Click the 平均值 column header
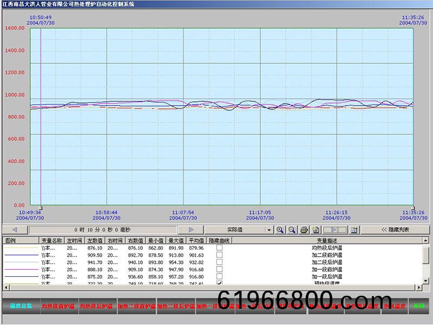 click(196, 240)
